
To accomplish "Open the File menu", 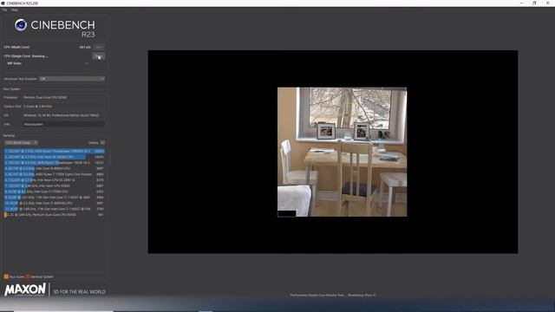I will click(x=4, y=10).
